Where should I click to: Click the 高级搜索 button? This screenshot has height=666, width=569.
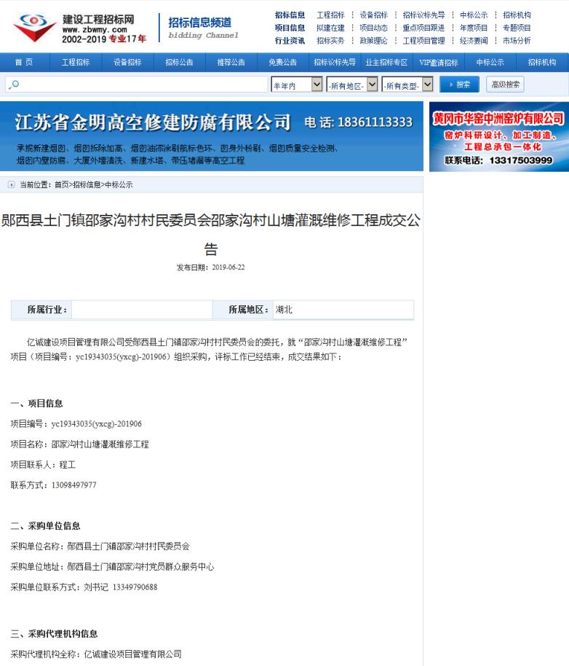click(x=505, y=85)
